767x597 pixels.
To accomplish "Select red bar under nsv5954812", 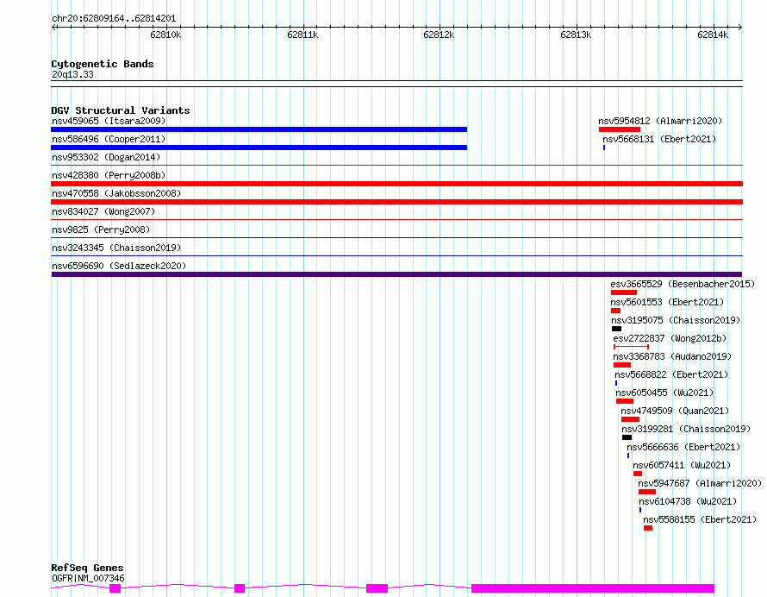I will pyautogui.click(x=620, y=129).
